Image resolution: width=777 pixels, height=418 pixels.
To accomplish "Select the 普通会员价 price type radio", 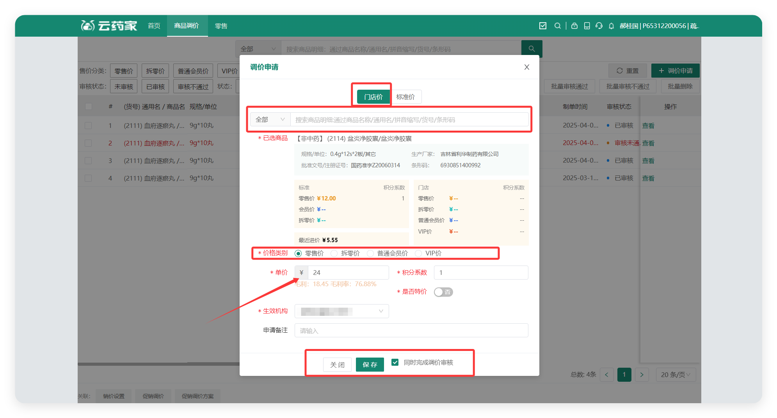I will coord(370,253).
